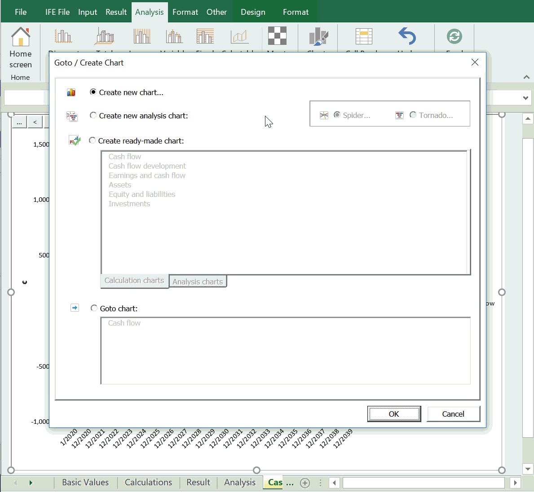Switch to Calculation charts tab

tap(134, 280)
